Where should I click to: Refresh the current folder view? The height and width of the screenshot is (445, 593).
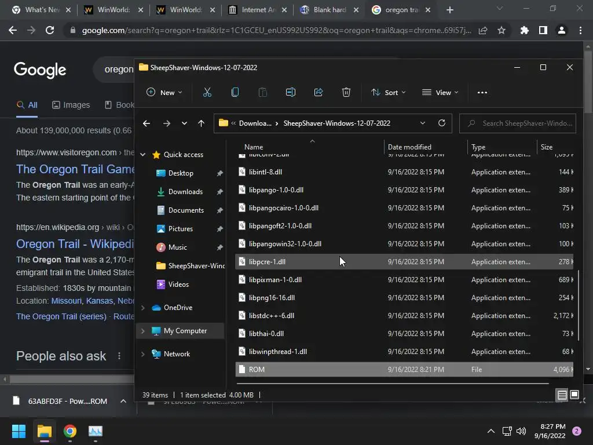pyautogui.click(x=442, y=123)
